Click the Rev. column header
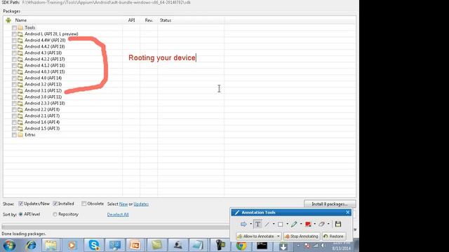This screenshot has width=449, height=252. (x=149, y=20)
